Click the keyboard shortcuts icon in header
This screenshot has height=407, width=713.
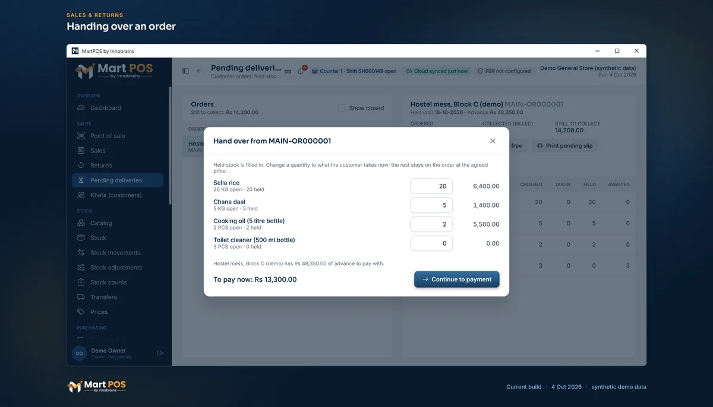[x=288, y=71]
